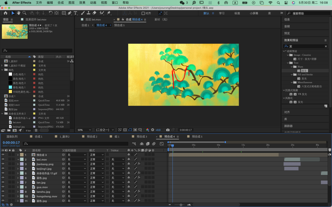Viewport: 332px width, 207px height.
Task: Enable the 对齐 snapping checkbox
Action: pyautogui.click(x=143, y=13)
